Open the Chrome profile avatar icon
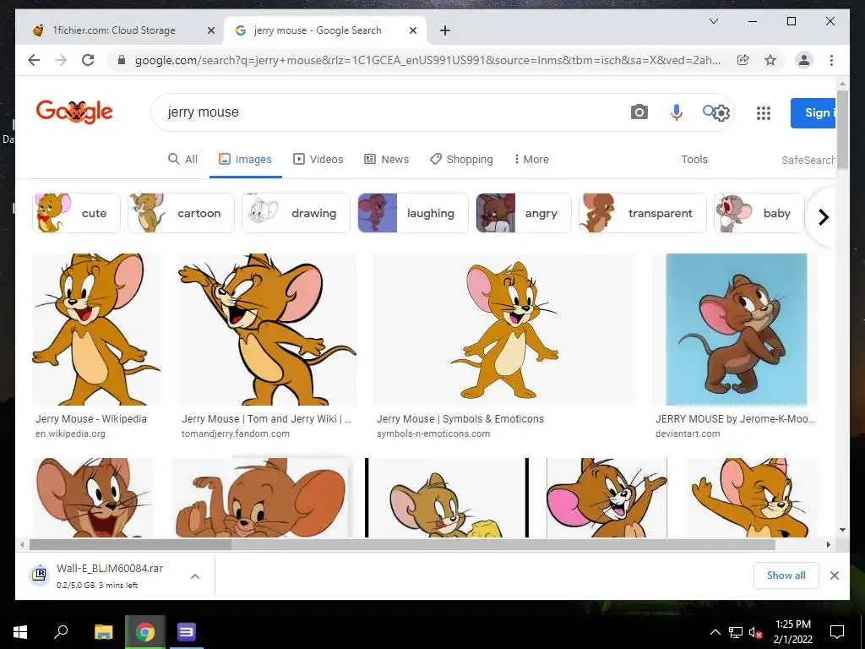Image resolution: width=865 pixels, height=649 pixels. [804, 60]
